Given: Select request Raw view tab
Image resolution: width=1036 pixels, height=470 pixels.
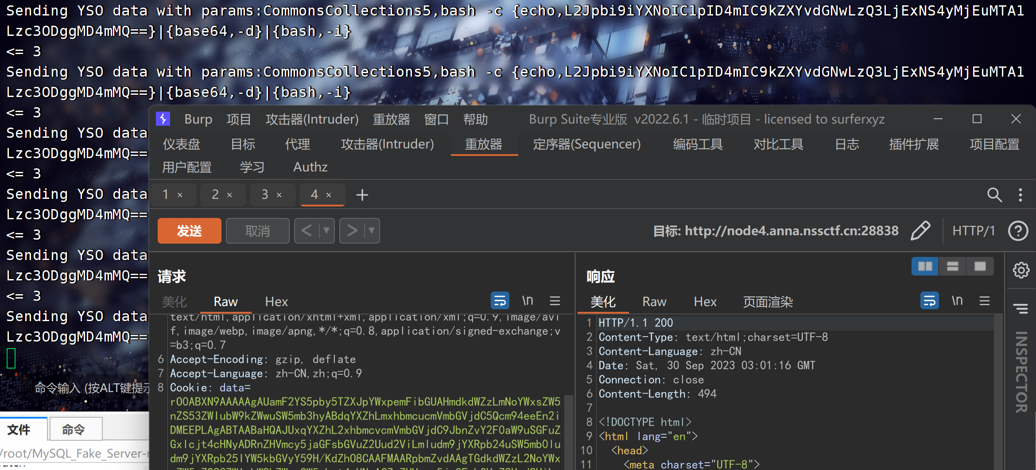Looking at the screenshot, I should pos(226,302).
